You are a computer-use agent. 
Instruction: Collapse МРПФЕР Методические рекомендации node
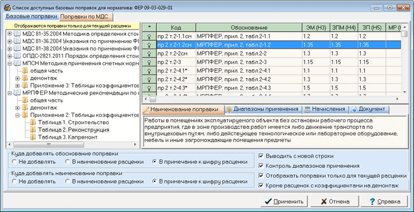pos(10,93)
